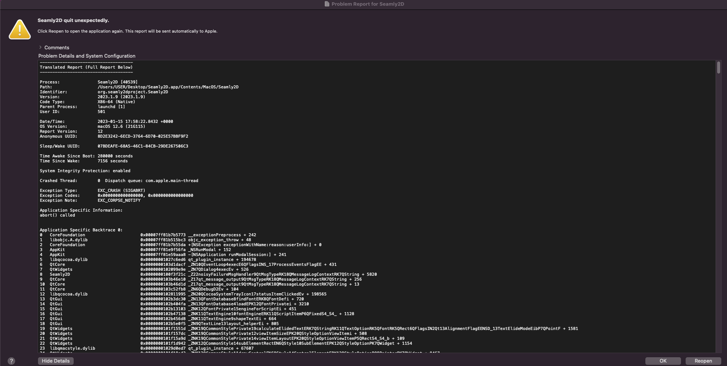Click the macOS 12.6 (21G115) version text
The height and width of the screenshot is (366, 727).
point(121,127)
